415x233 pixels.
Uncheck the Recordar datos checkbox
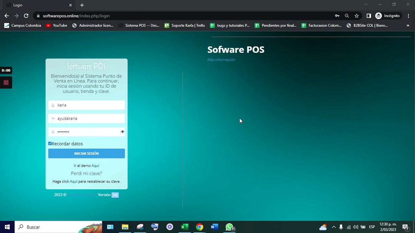click(x=50, y=143)
